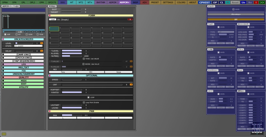Switch to the WT2 tab
The width and height of the screenshot is (266, 137).
(81, 2)
